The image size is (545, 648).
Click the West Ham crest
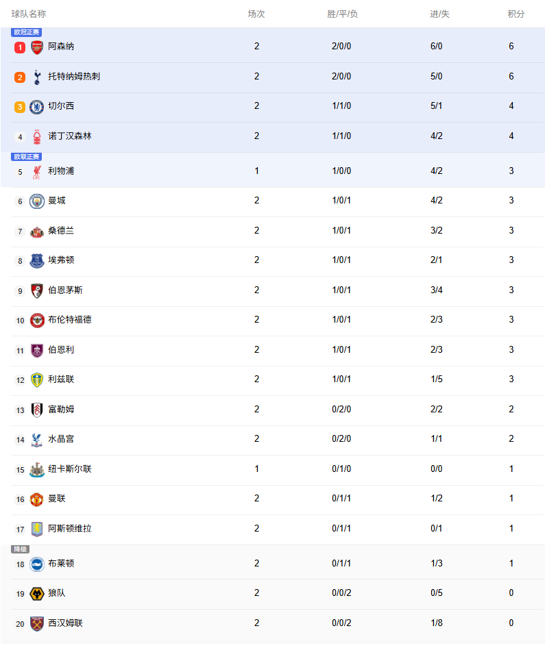(37, 623)
